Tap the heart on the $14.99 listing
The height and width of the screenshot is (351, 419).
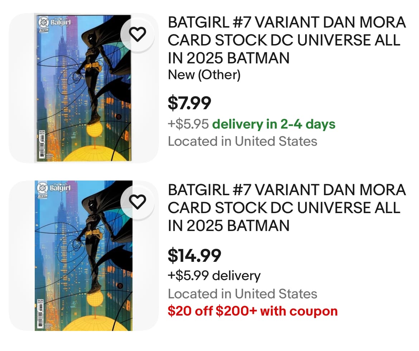pos(138,202)
